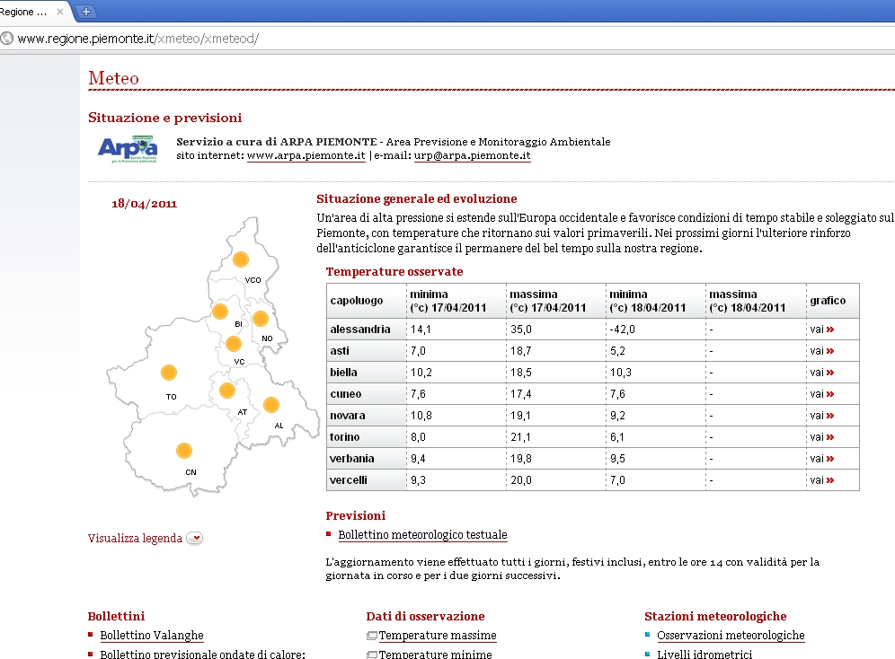Click the sun icon over Novara province
The image size is (895, 659).
tap(261, 318)
